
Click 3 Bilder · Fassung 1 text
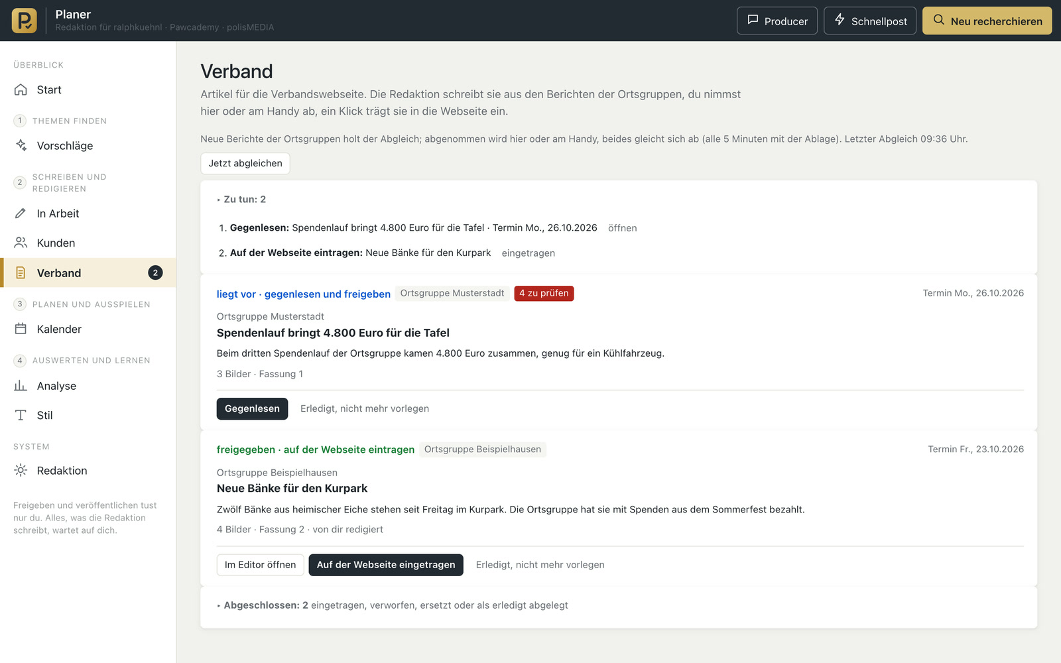pyautogui.click(x=260, y=374)
